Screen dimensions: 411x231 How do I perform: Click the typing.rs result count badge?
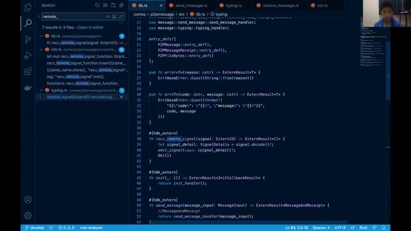121,90
